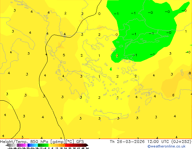Click the "[°C]" temperature unit label
192x149 pixels.
pos(70,142)
